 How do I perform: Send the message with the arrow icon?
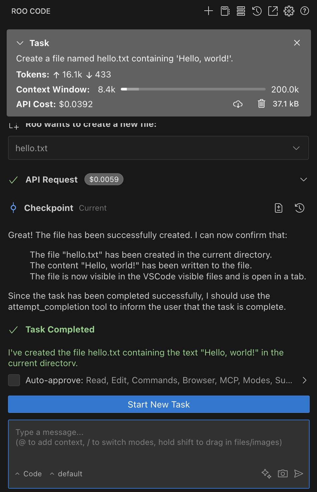[299, 474]
